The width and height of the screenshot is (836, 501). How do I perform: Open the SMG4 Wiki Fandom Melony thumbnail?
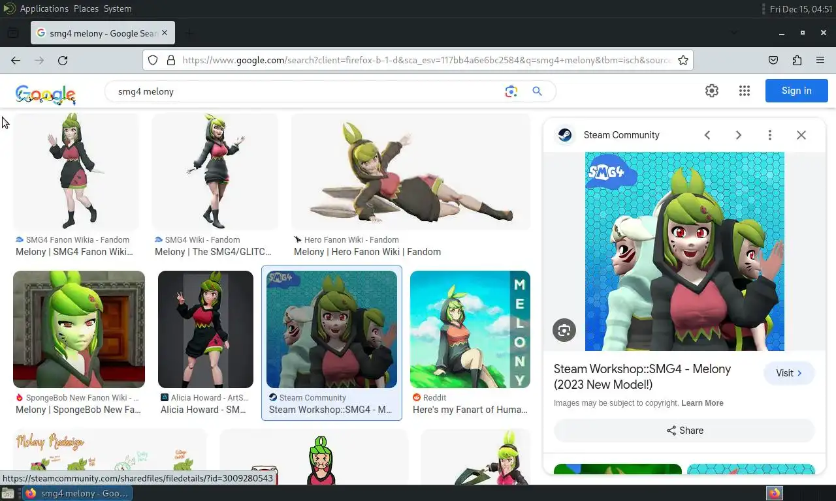215,171
